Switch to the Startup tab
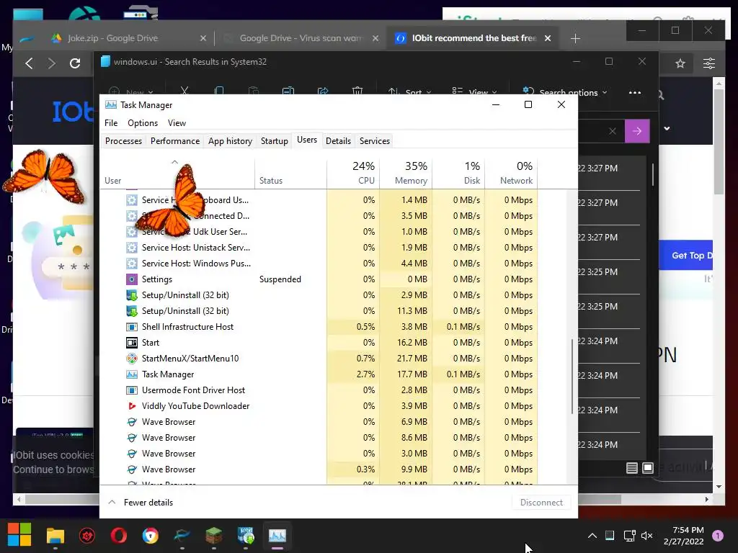Viewport: 738px width, 553px height. [275, 140]
